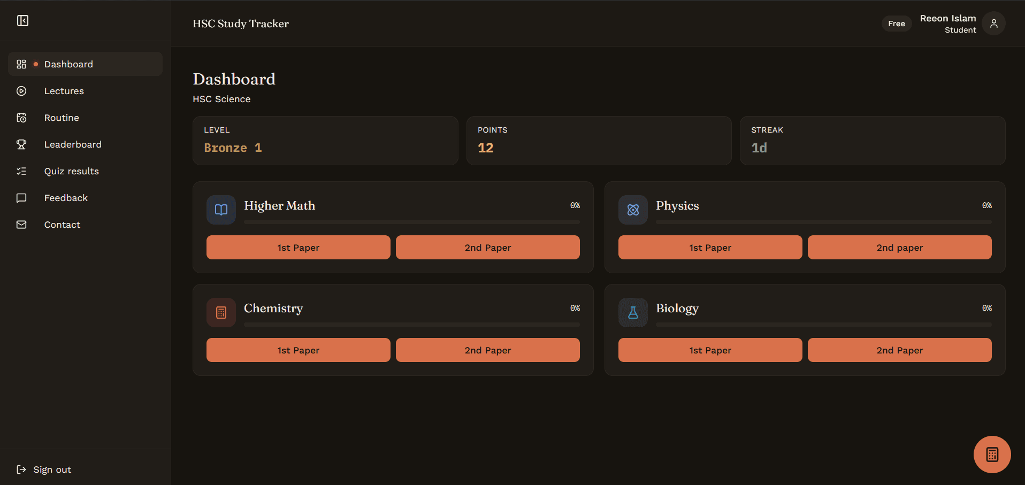
Task: Click the Physics atom icon
Action: [633, 210]
